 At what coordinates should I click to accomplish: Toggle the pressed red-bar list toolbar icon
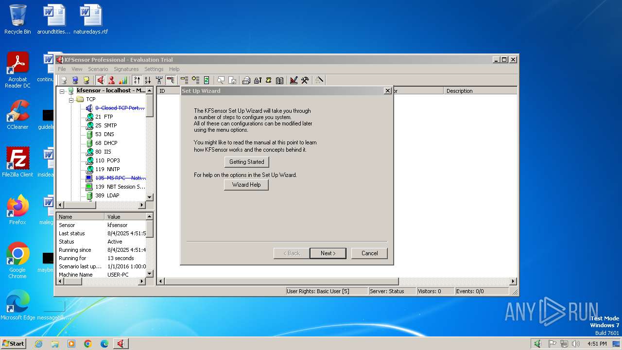click(170, 80)
